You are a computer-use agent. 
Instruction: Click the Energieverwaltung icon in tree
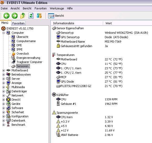tap(13, 58)
